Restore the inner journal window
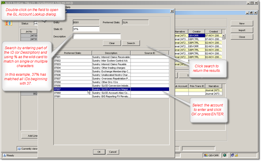Screen dimensions: 261x161 click(251, 13)
